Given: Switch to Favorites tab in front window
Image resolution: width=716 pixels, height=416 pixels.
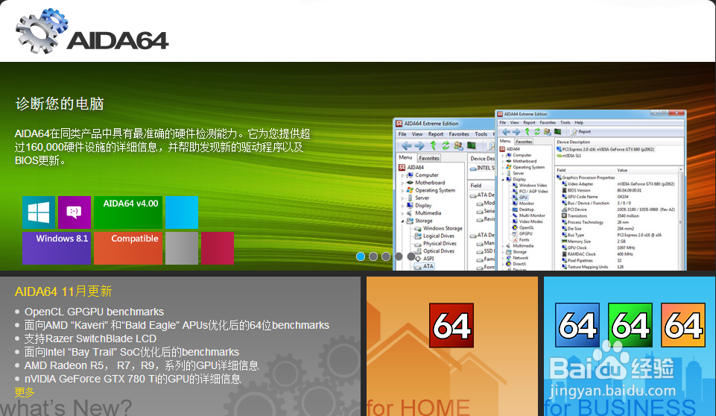Looking at the screenshot, I should click(x=524, y=142).
